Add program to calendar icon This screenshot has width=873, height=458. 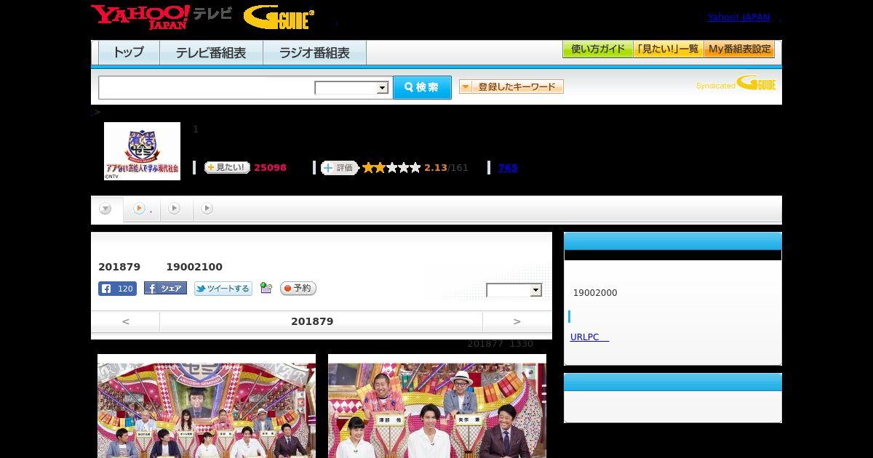(x=266, y=289)
